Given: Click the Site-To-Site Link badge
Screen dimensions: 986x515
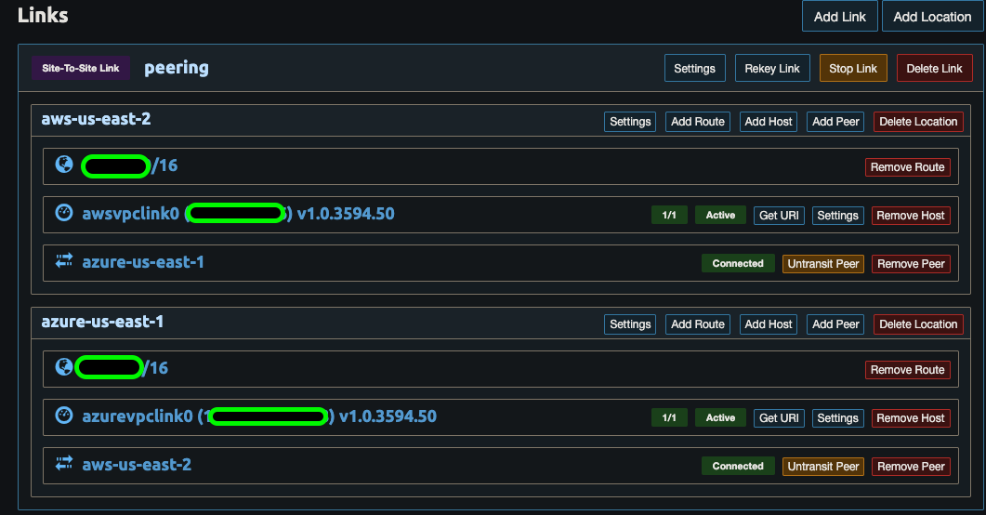Looking at the screenshot, I should (x=81, y=68).
